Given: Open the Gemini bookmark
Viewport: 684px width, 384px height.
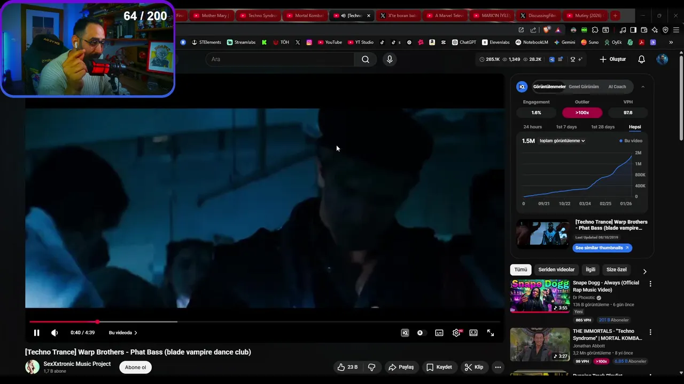Looking at the screenshot, I should 565,42.
